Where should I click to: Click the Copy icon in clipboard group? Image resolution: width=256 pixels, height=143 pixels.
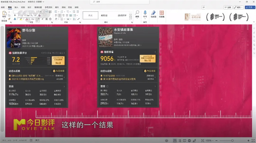pyautogui.click(x=9, y=15)
